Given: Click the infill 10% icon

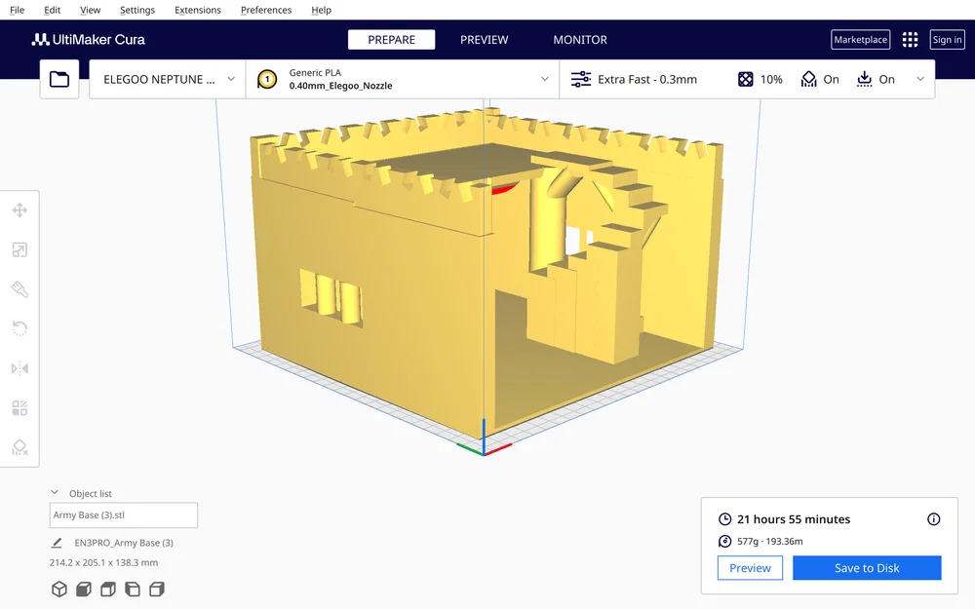Looking at the screenshot, I should click(x=745, y=80).
